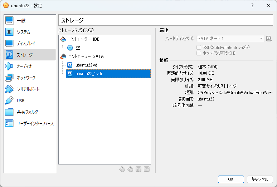Click the hard disk icon beside ubuntu22_1.vdi
This screenshot has height=187, width=277.
tap(70, 74)
